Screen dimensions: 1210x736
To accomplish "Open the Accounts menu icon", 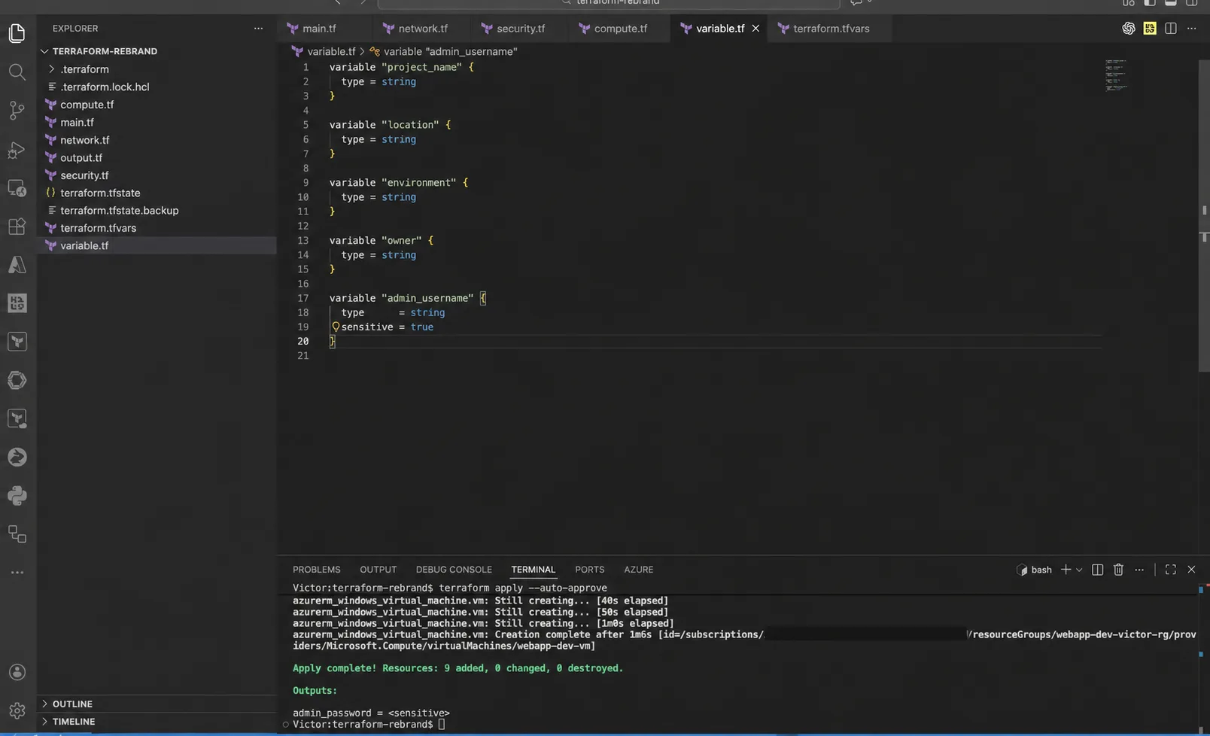I will coord(17,672).
